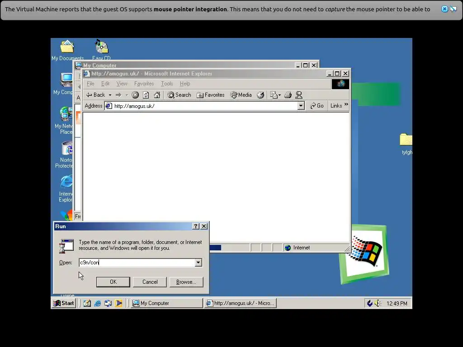This screenshot has width=463, height=347.
Task: Select the My Documents desktop icon
Action: pos(68,50)
